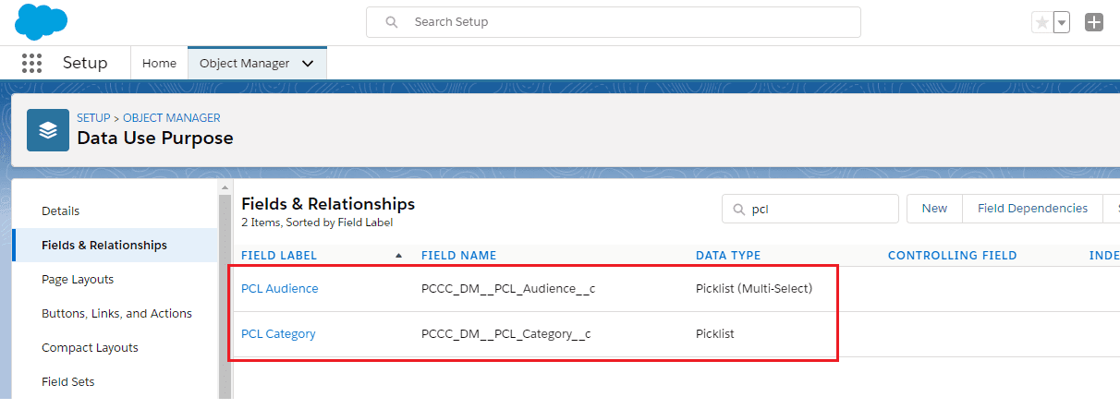
Task: Click the Field Dependencies button
Action: coord(1032,209)
